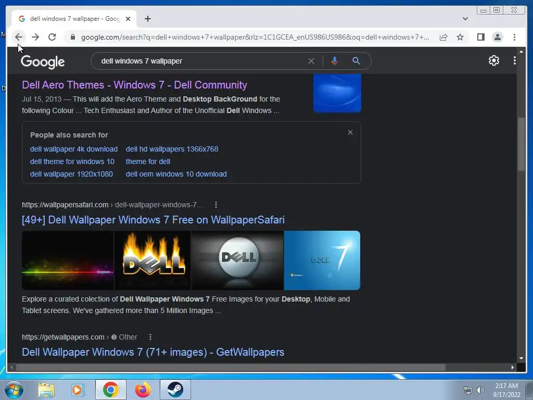Click the Chrome taskbar button
533x400 pixels.
[111, 390]
